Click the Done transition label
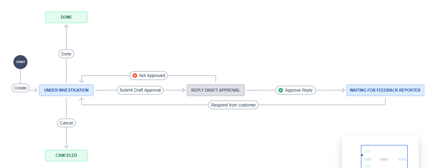This screenshot has height=168, width=429. pyautogui.click(x=66, y=54)
